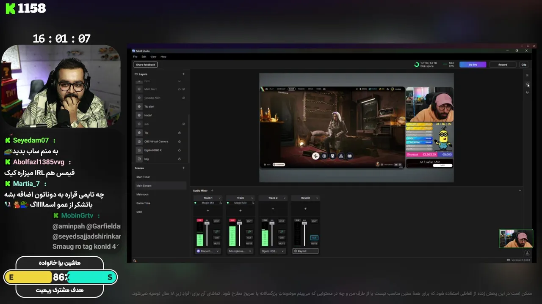The height and width of the screenshot is (304, 542).
Task: Toggle lock on Elgato HD60 X layer
Action: [x=180, y=150]
